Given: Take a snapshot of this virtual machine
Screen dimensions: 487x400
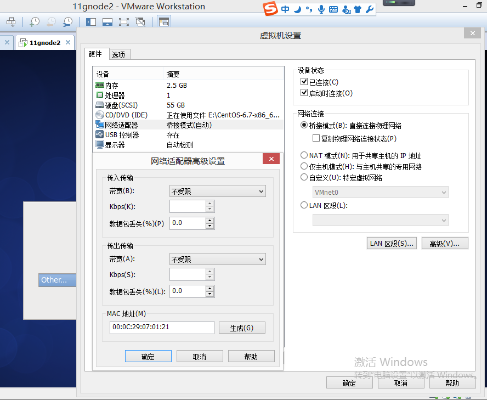Looking at the screenshot, I should pyautogui.click(x=34, y=21).
